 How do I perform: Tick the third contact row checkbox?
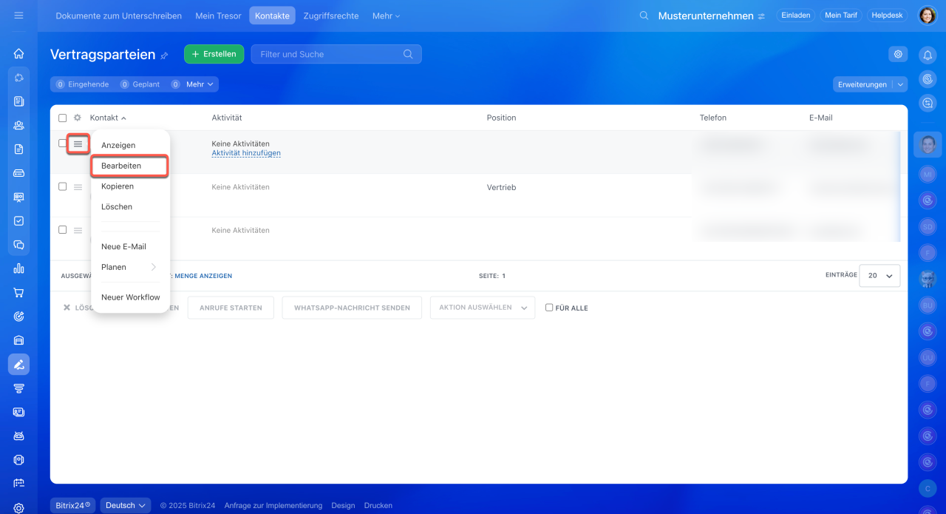[x=62, y=229]
